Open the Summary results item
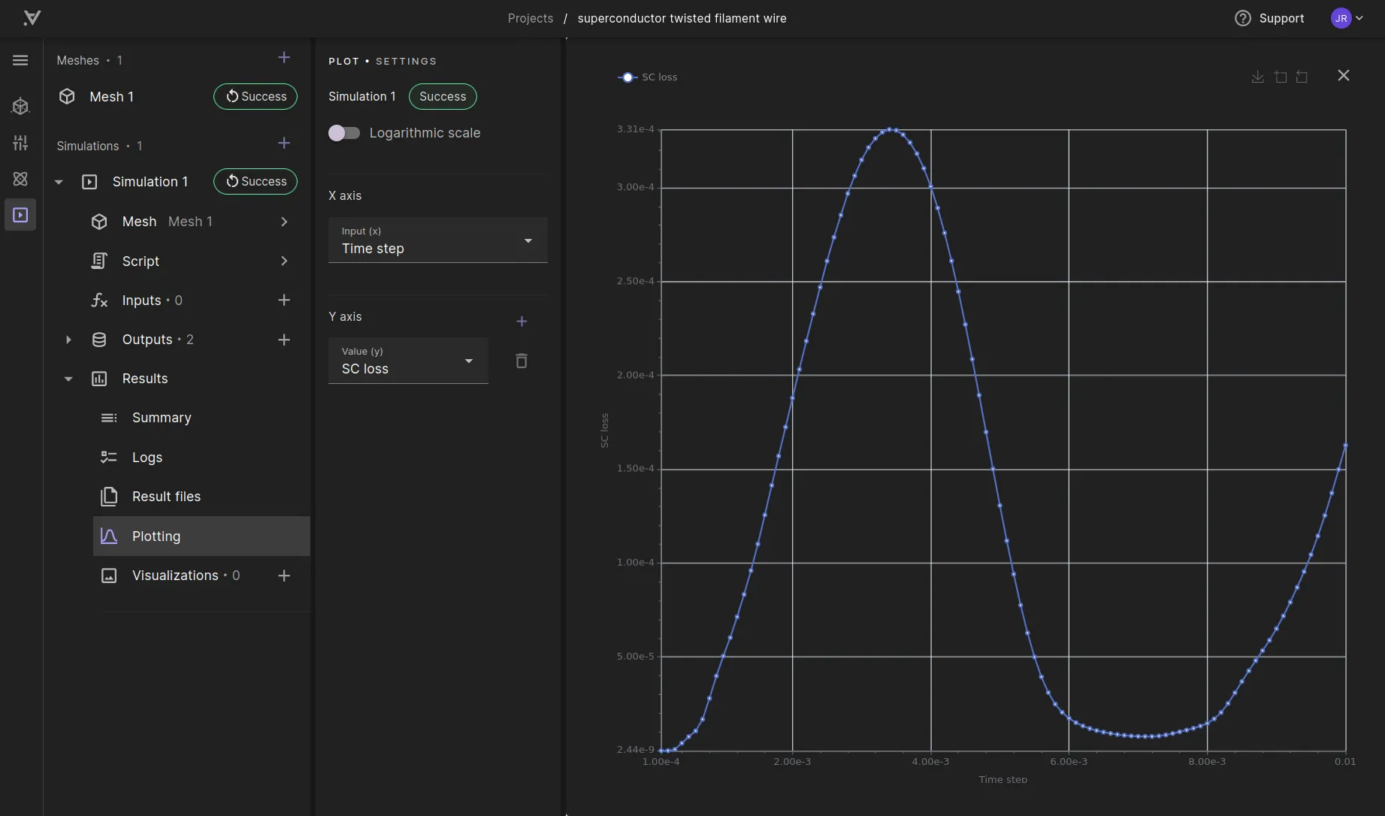The image size is (1385, 816). coord(162,418)
